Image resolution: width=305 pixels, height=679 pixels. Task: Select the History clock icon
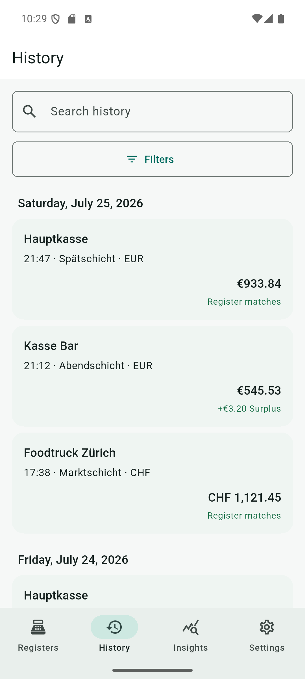coord(114,627)
